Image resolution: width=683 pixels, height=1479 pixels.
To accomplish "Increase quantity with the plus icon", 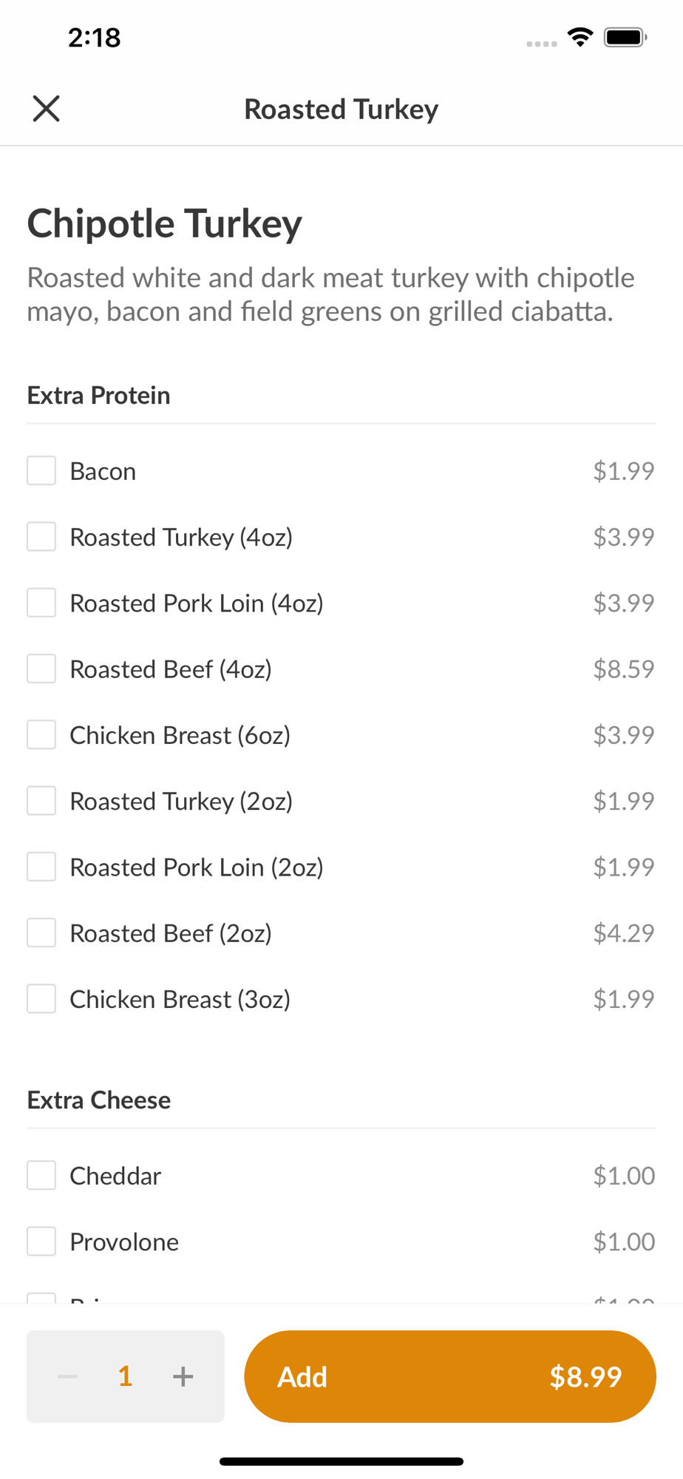I will point(183,1376).
